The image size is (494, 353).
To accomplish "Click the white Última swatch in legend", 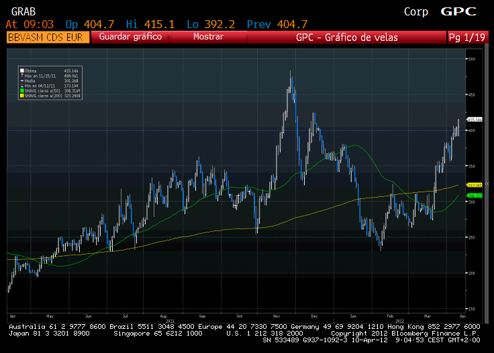I will point(22,71).
